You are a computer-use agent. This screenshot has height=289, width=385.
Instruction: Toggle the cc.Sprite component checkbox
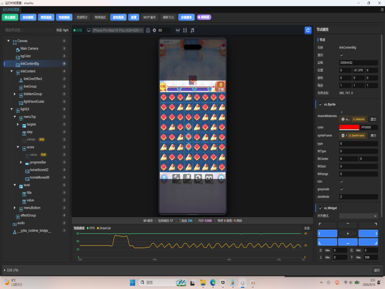321,104
